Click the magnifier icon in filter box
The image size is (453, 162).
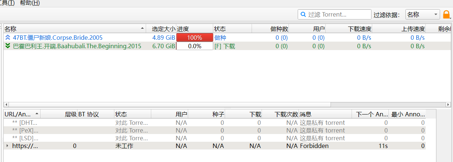(303, 15)
